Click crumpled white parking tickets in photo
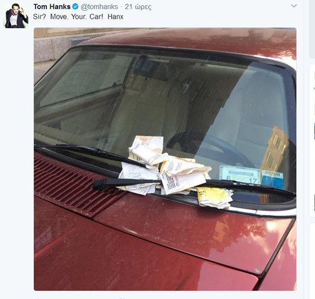Image resolution: width=315 pixels, height=299 pixels. tap(163, 166)
